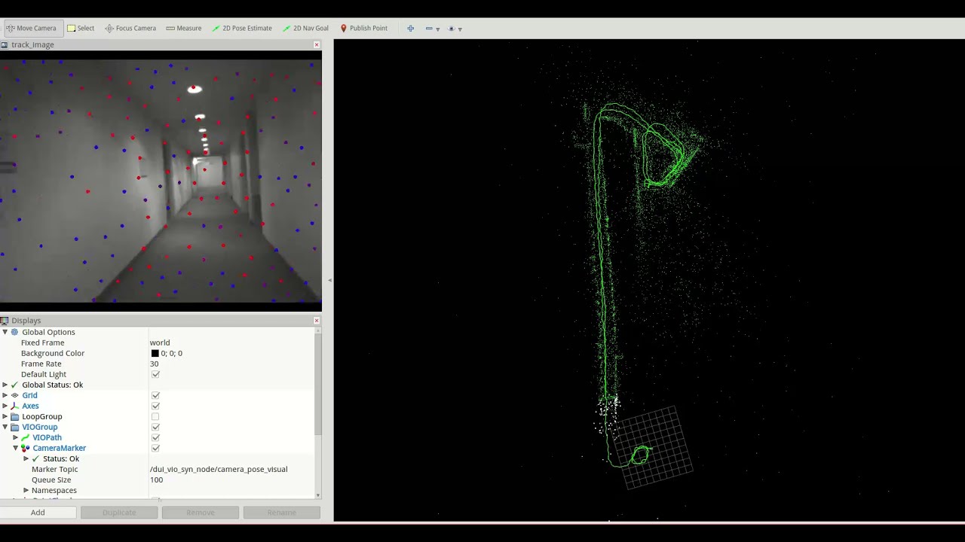Click the VIOPath green path icon

pos(25,437)
